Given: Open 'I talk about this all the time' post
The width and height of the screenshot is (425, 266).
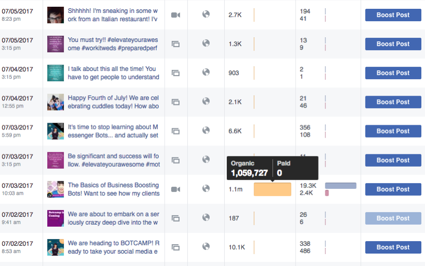Looking at the screenshot, I should pyautogui.click(x=113, y=73).
